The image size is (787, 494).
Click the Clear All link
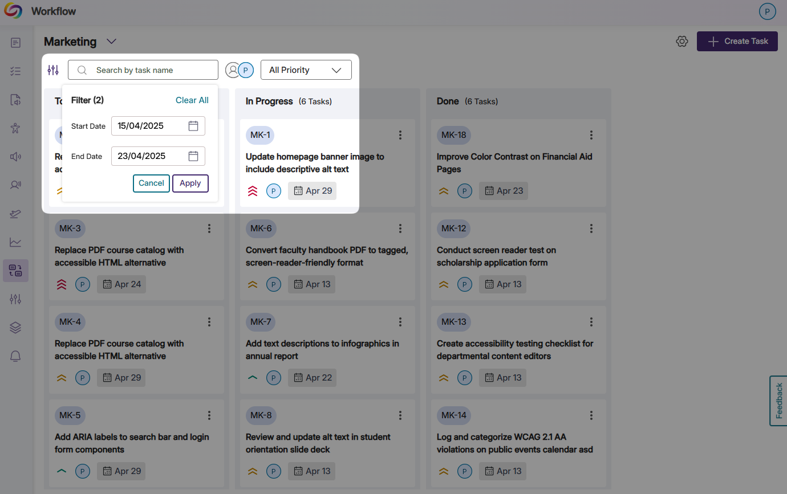pyautogui.click(x=192, y=100)
